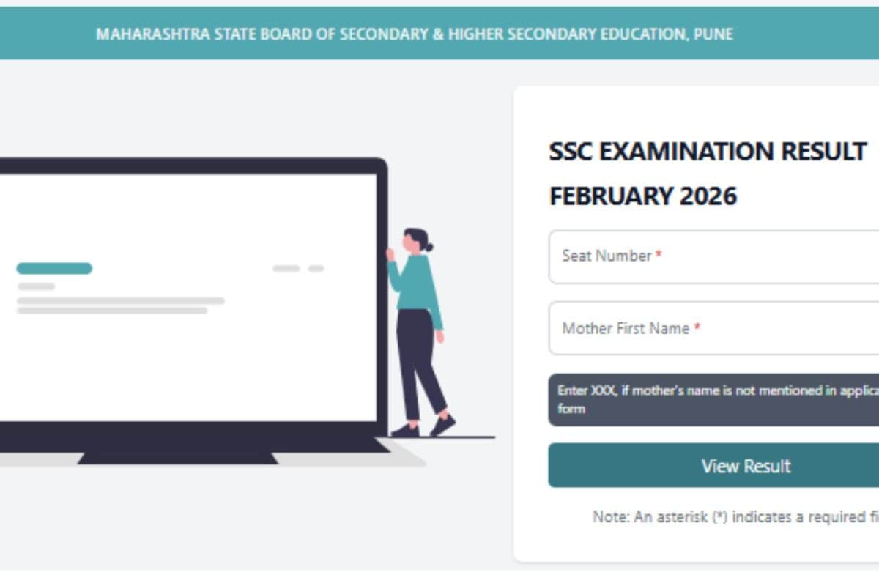The height and width of the screenshot is (586, 879).
Task: Click the Maharashtra State Board header title
Action: pyautogui.click(x=414, y=34)
